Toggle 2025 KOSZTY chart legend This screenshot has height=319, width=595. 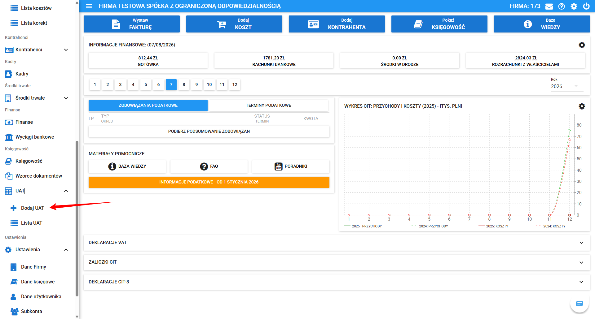pos(493,226)
